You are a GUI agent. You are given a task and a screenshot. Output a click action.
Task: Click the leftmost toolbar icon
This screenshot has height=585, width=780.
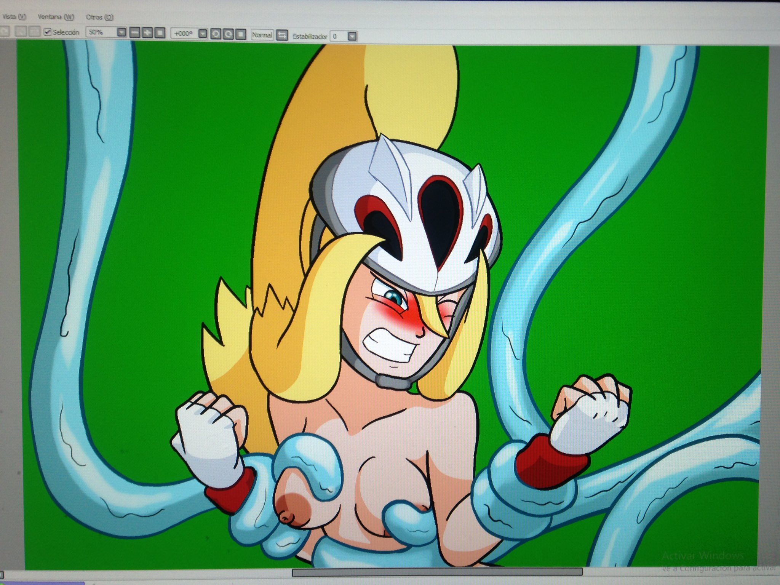(5, 32)
